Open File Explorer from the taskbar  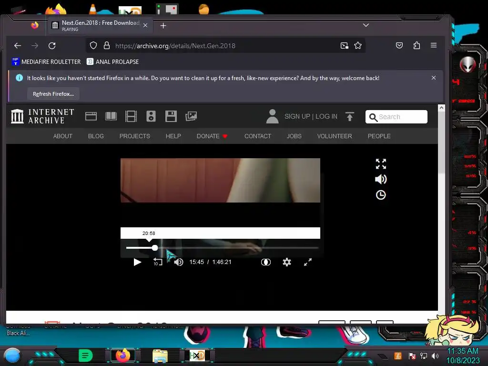coord(160,356)
